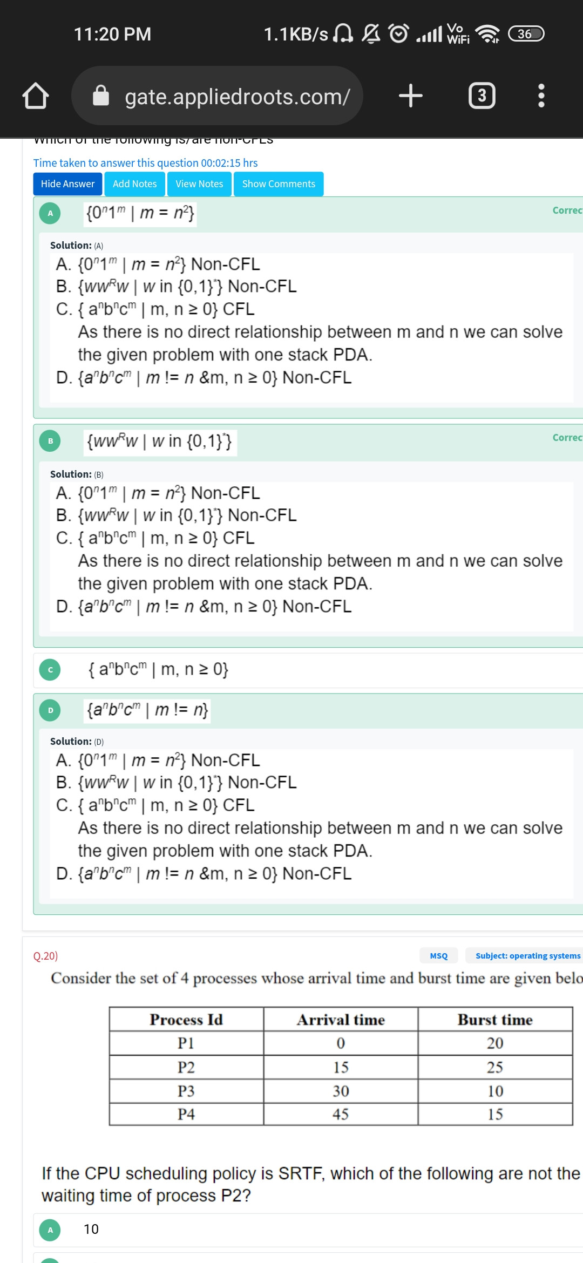Choose option A with value 10 in Q.20
The height and width of the screenshot is (1263, 583).
click(50, 1230)
